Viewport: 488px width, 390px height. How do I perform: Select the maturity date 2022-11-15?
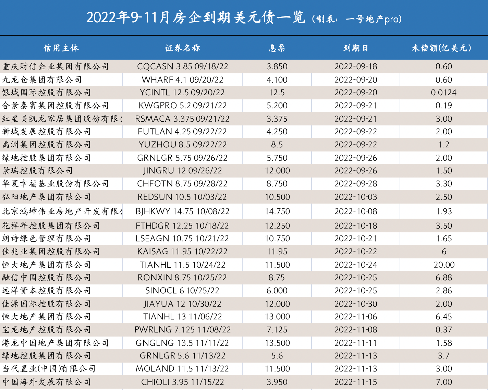356,382
